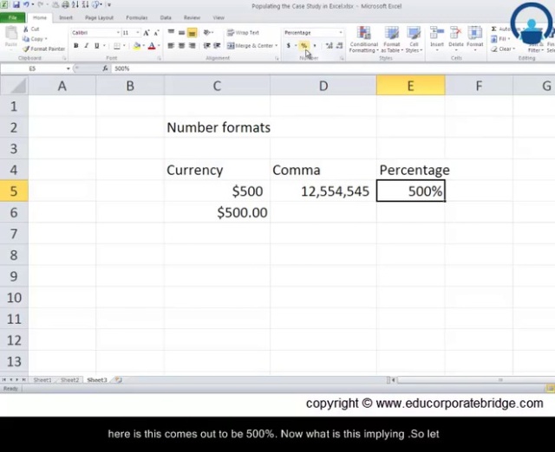The height and width of the screenshot is (452, 555).
Task: Switch to the Data tab
Action: pyautogui.click(x=166, y=17)
